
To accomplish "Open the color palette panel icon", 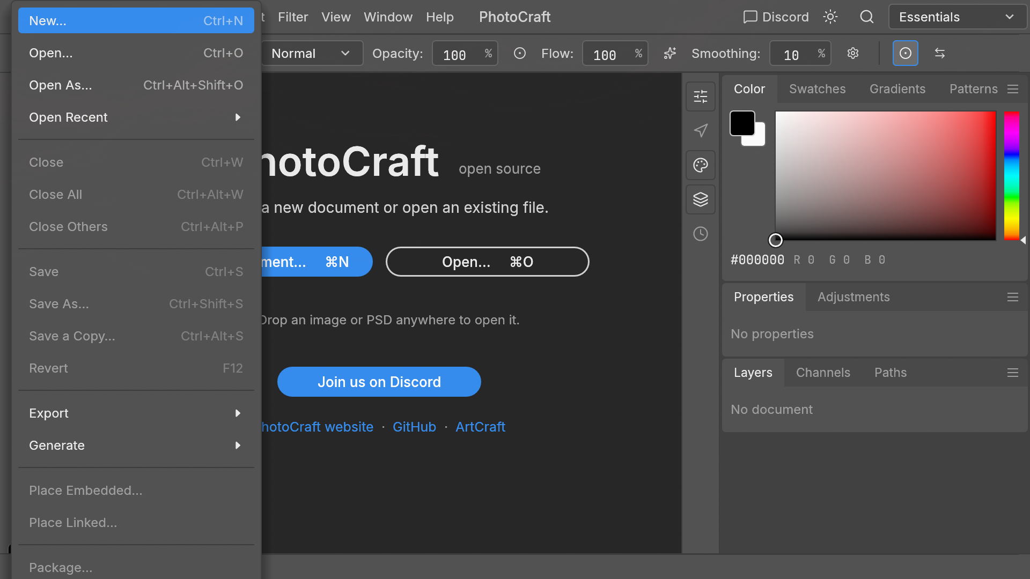I will click(701, 165).
